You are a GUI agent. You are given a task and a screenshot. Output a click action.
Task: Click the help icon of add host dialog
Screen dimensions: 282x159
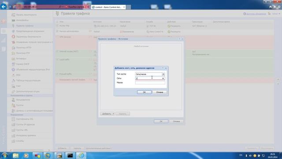[x=163, y=68]
